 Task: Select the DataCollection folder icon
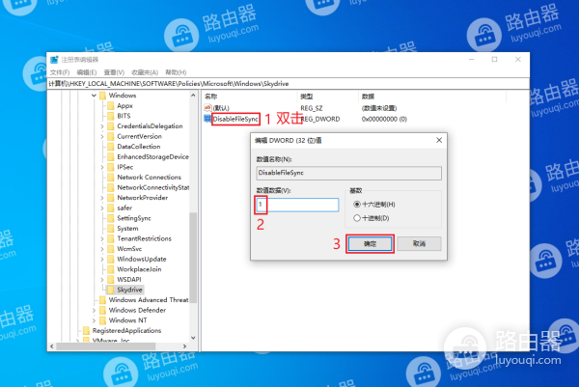[110, 147]
